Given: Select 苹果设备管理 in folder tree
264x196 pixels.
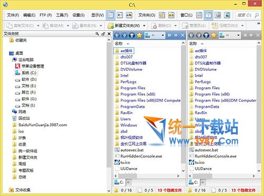Looking at the screenshot, I should (x=30, y=66).
